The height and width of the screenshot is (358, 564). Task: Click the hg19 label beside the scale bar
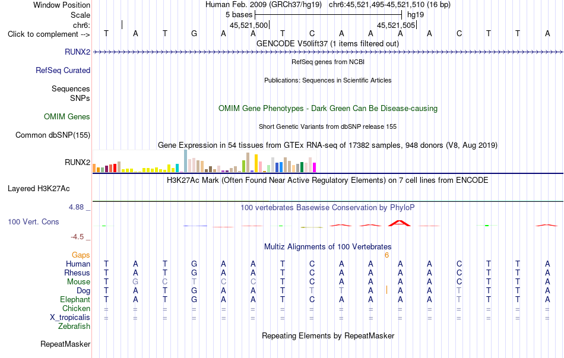416,15
